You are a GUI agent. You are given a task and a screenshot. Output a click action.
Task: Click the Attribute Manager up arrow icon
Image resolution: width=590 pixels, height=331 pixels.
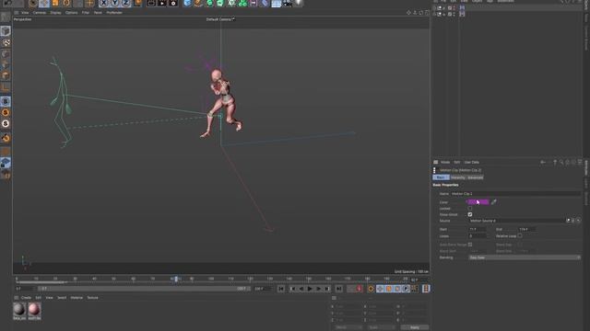[555, 162]
